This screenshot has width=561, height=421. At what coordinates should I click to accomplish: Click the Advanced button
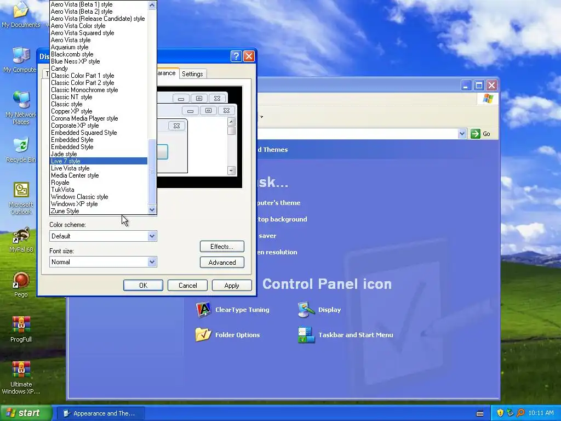(222, 263)
